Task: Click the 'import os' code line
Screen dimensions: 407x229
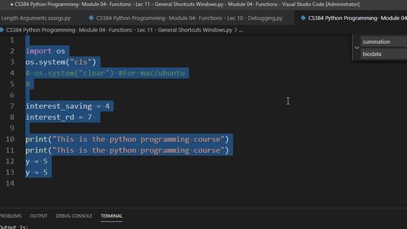Action: (45, 51)
